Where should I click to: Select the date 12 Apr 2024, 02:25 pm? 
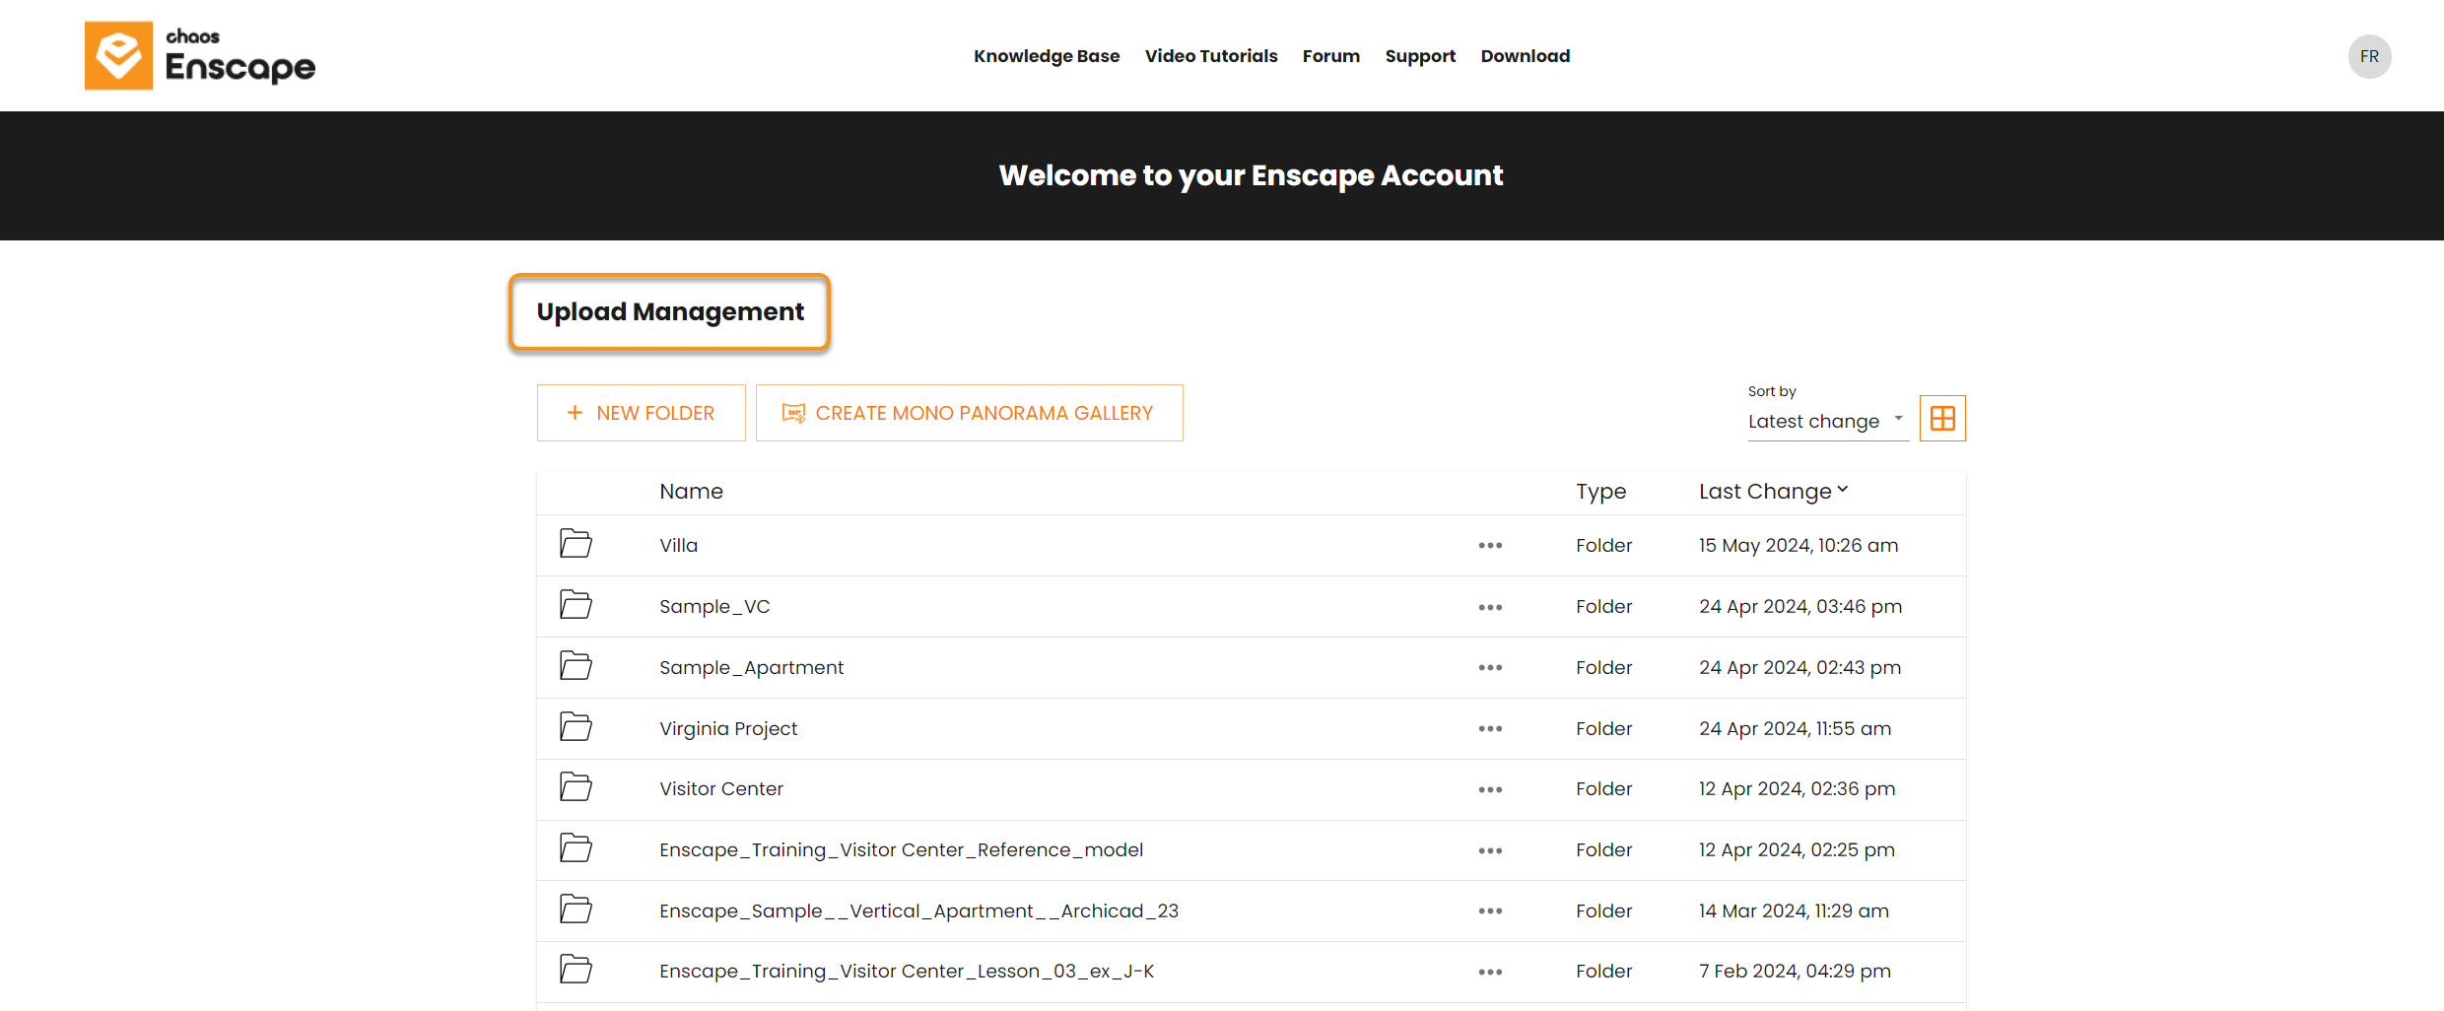coord(1797,849)
